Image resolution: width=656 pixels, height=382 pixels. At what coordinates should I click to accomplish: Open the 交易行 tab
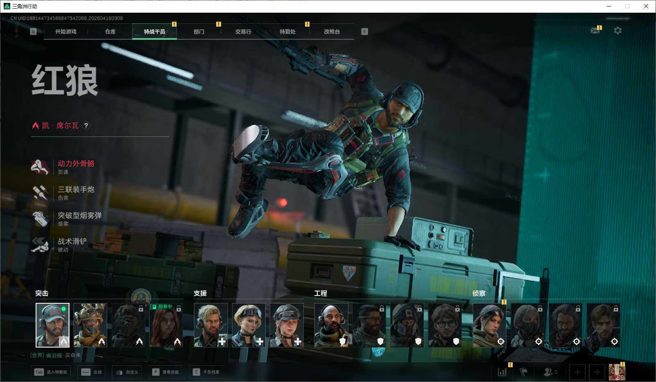(x=243, y=32)
